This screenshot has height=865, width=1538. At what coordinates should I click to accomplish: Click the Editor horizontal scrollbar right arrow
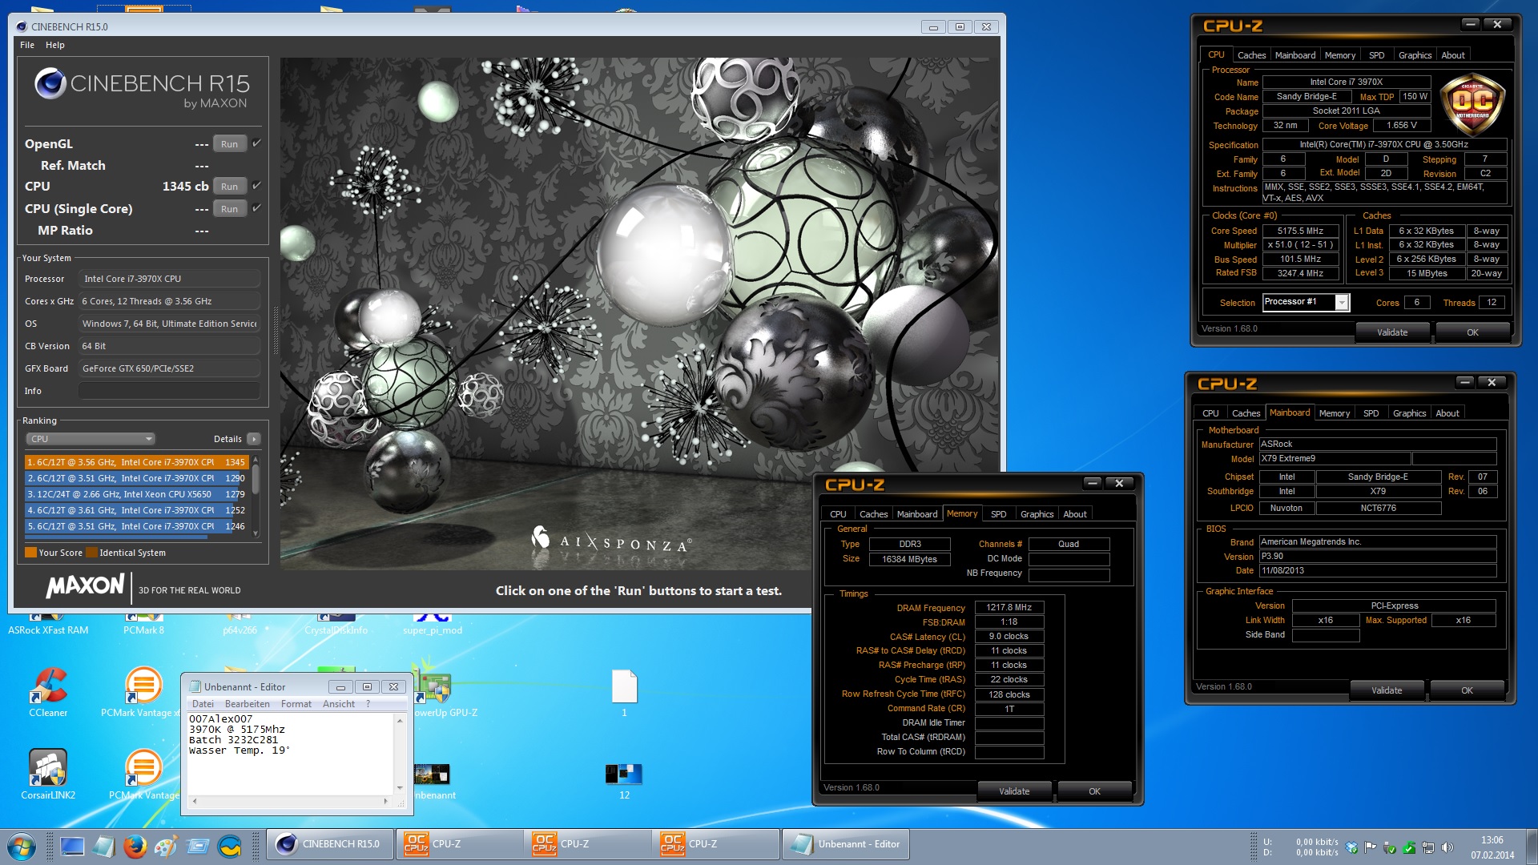[x=386, y=801]
